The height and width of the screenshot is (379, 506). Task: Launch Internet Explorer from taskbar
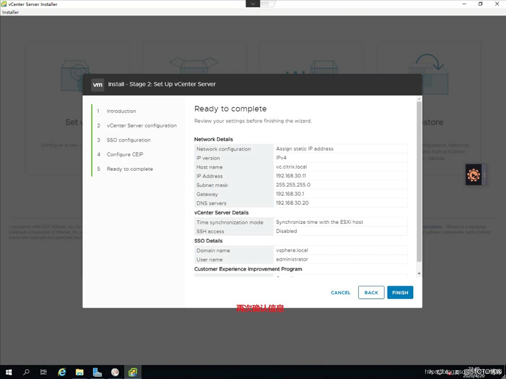(x=62, y=372)
